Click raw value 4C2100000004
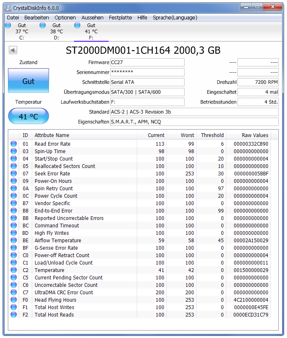 pyautogui.click(x=251, y=300)
